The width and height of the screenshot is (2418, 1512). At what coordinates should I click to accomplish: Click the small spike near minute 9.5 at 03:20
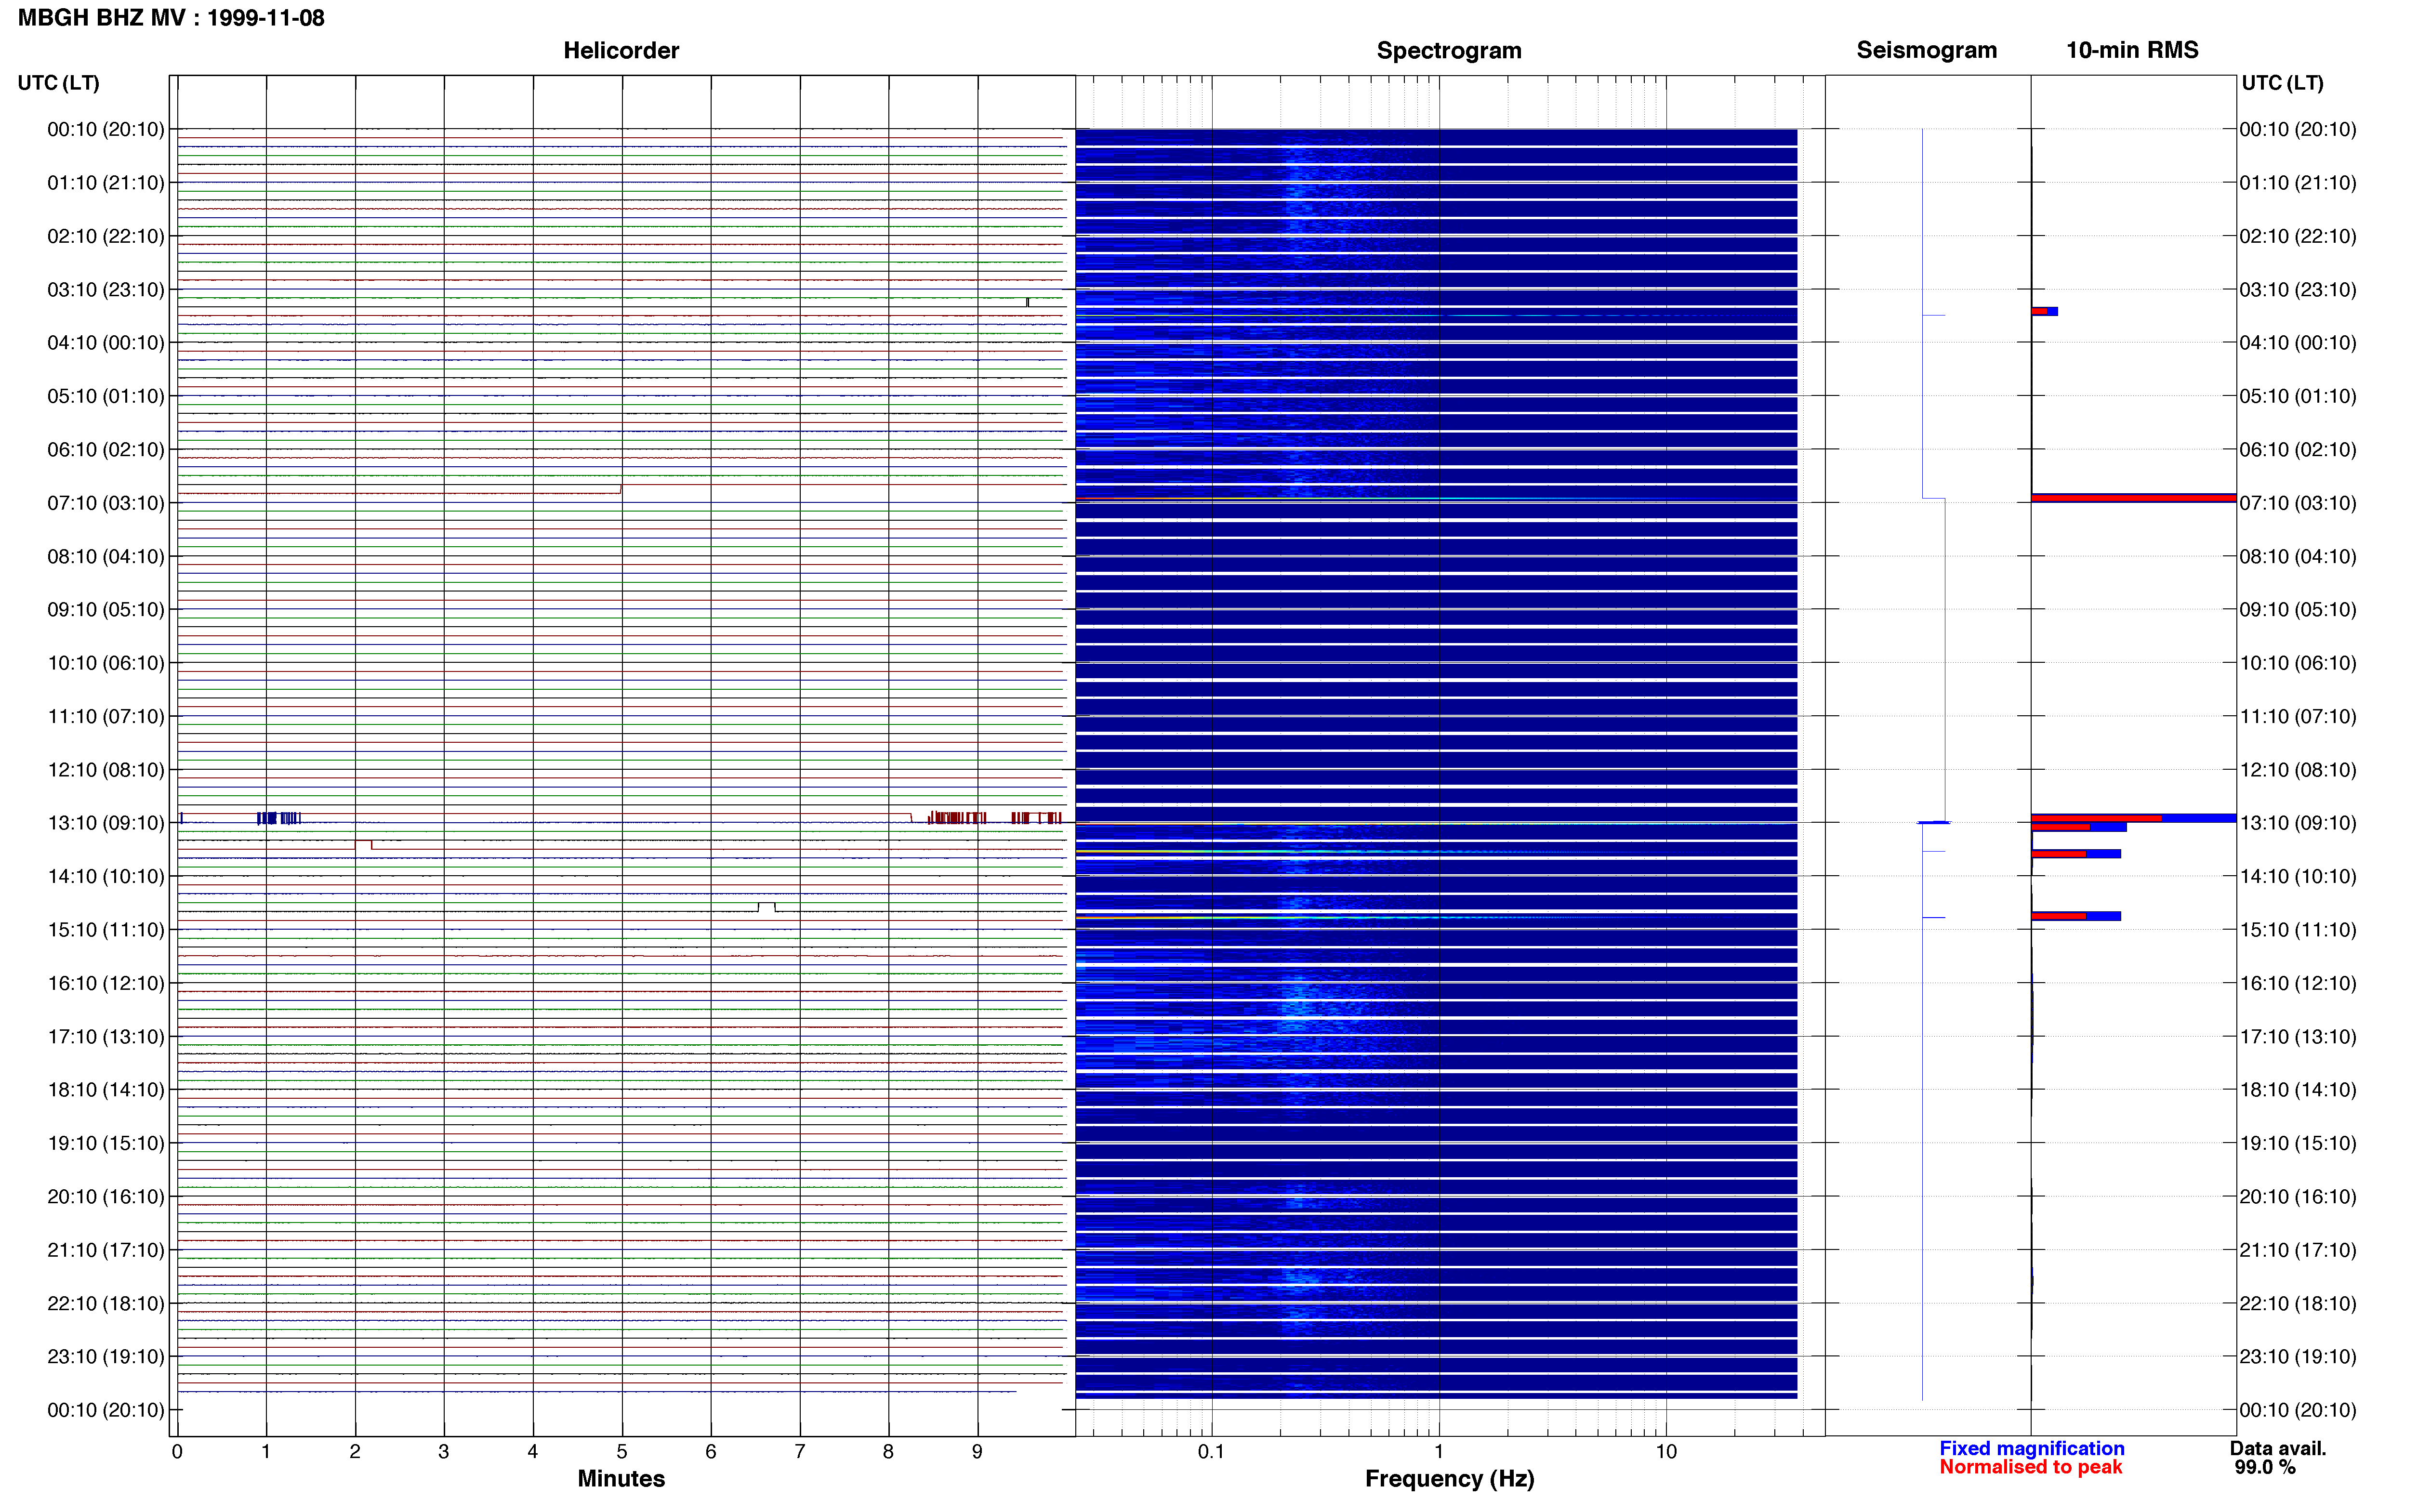pos(1027,302)
